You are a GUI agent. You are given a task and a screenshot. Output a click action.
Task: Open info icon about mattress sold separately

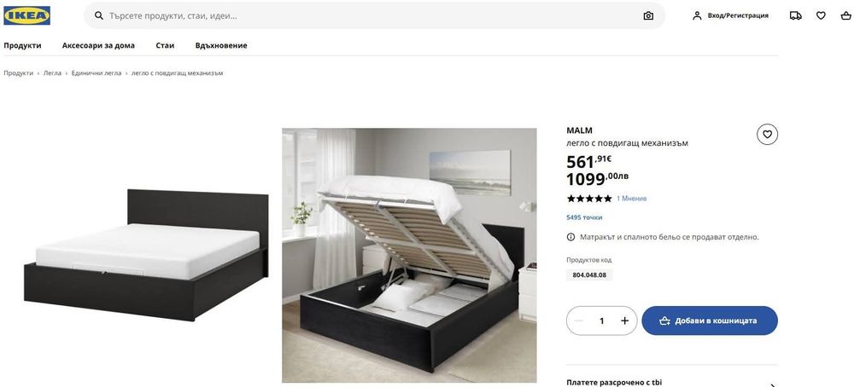tap(570, 237)
